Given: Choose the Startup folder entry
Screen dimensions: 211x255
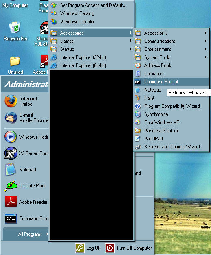Looking at the screenshot, I should coord(91,49).
